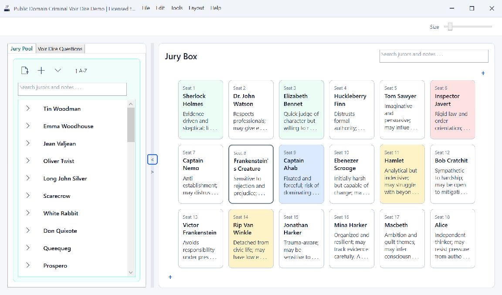Click the jury pool list scrollbar thumb
502x295 pixels.
(131, 125)
